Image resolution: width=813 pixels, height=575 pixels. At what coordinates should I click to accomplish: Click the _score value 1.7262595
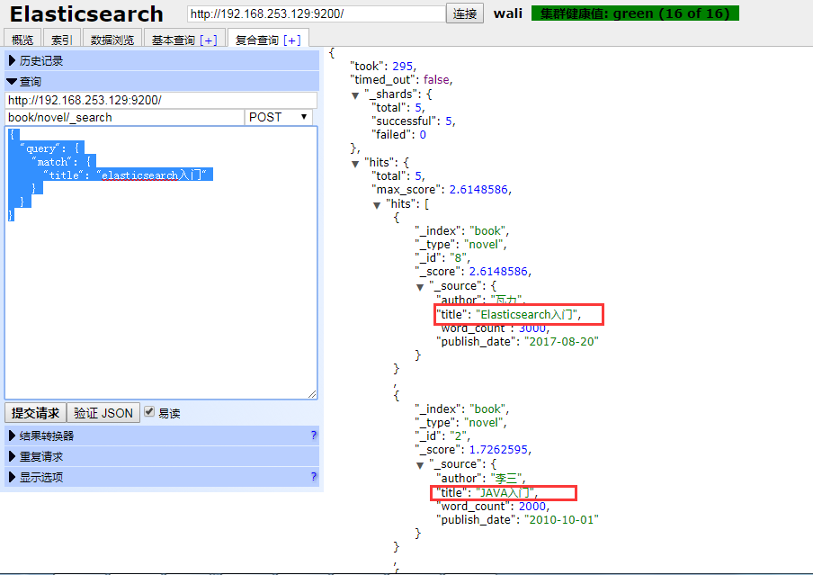[x=498, y=449]
